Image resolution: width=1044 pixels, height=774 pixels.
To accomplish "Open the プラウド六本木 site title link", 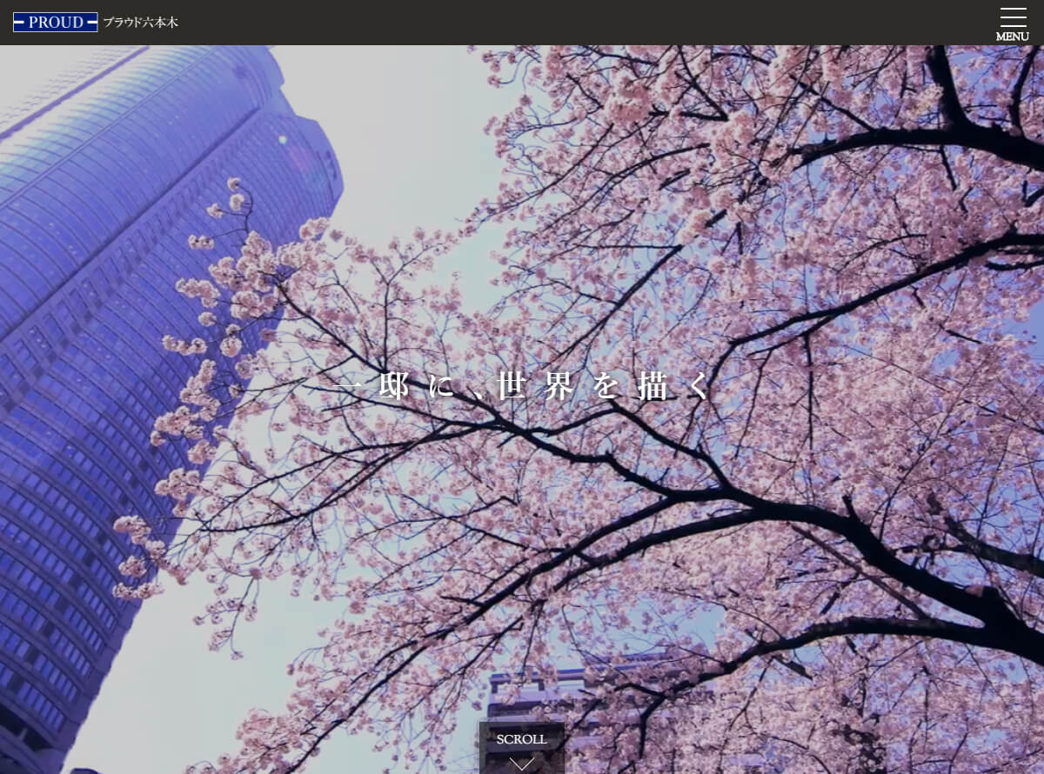I will coord(141,23).
